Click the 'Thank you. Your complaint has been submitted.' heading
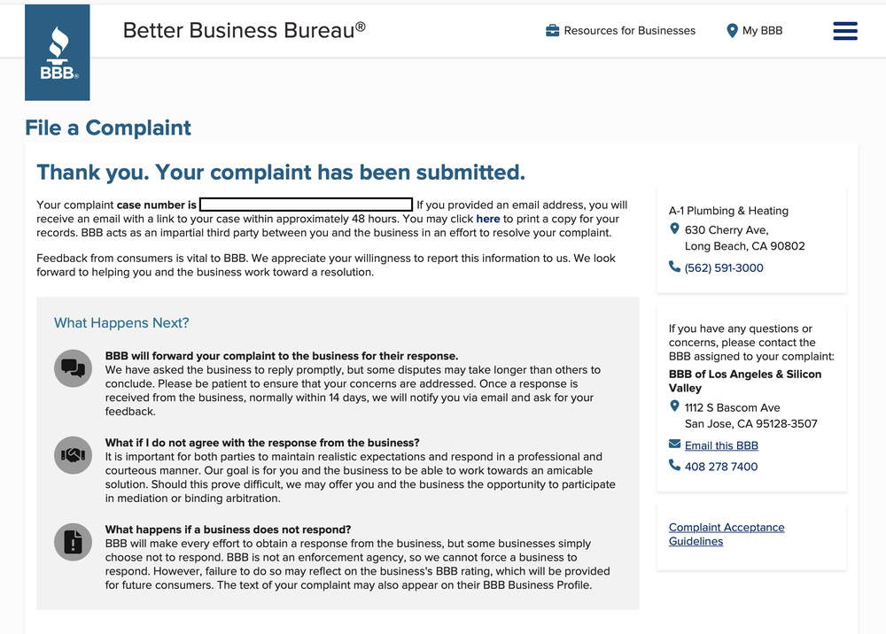The height and width of the screenshot is (634, 886). [281, 173]
